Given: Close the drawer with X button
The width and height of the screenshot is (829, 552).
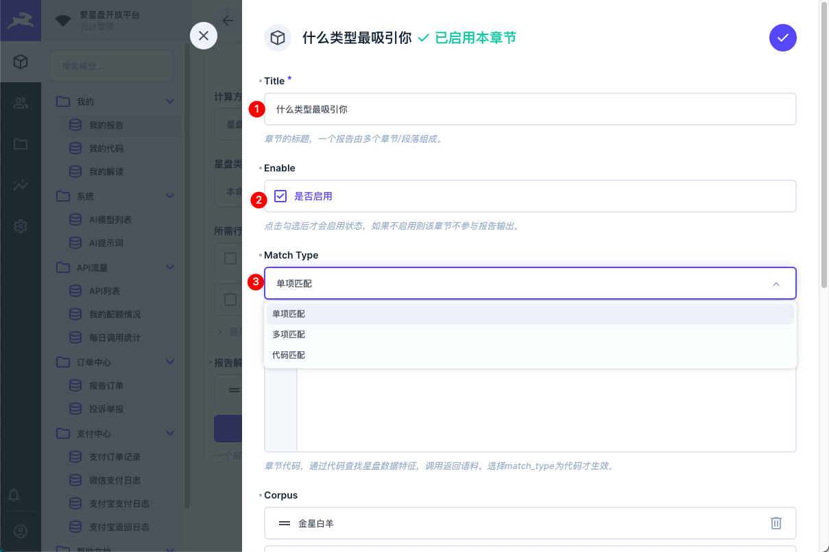Looking at the screenshot, I should click(x=204, y=36).
